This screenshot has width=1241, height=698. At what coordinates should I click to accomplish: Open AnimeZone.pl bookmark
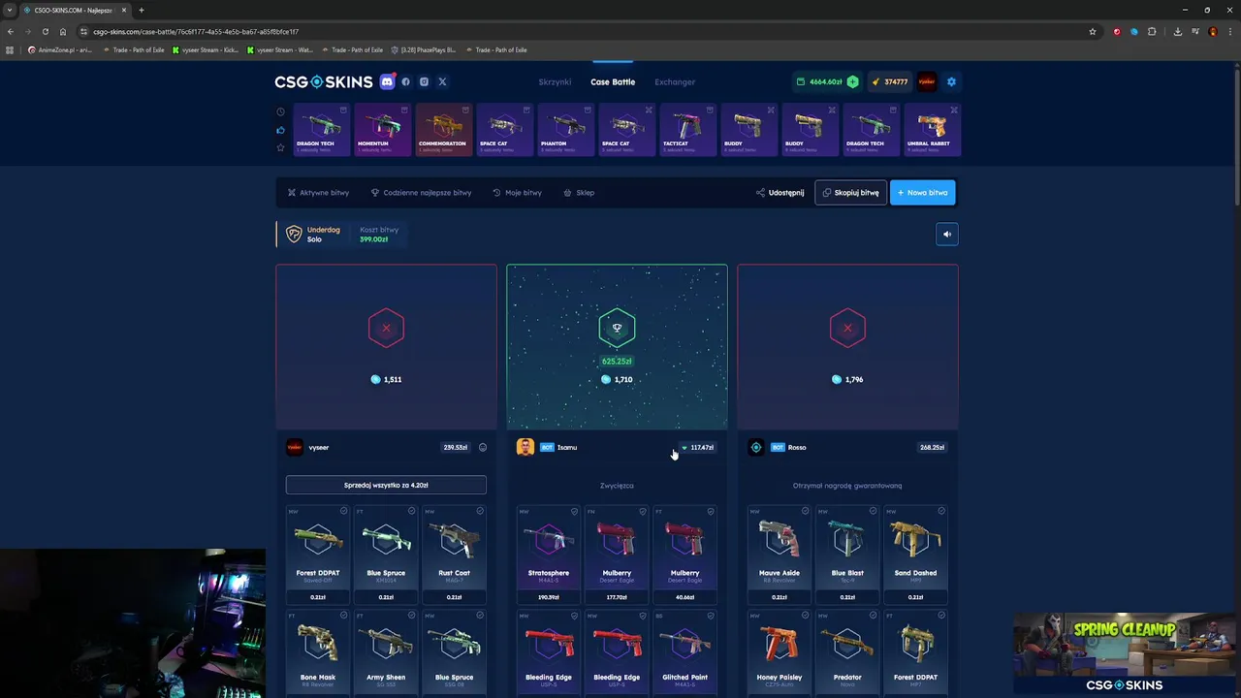(59, 49)
